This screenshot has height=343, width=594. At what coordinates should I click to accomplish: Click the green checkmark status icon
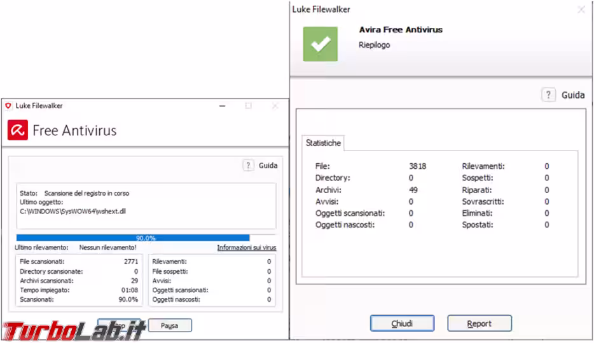[320, 44]
